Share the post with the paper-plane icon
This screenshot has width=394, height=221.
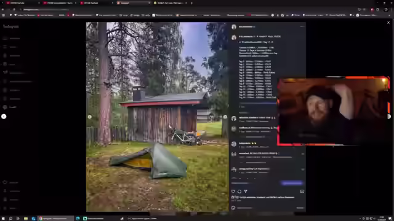[x=246, y=192]
